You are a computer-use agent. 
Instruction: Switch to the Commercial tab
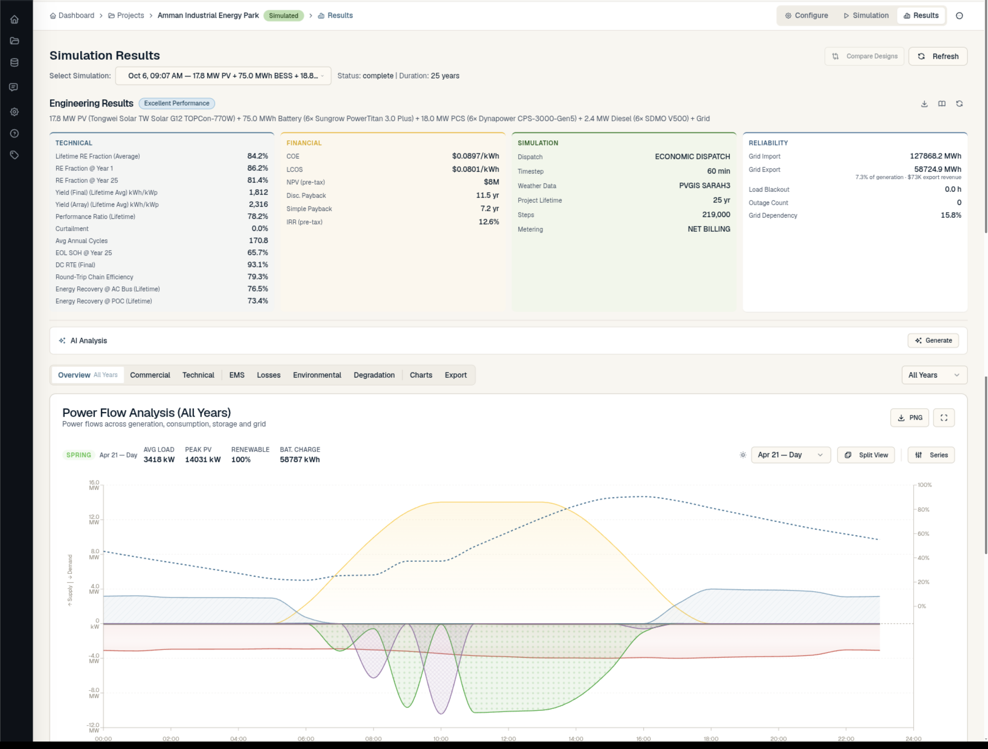[150, 375]
